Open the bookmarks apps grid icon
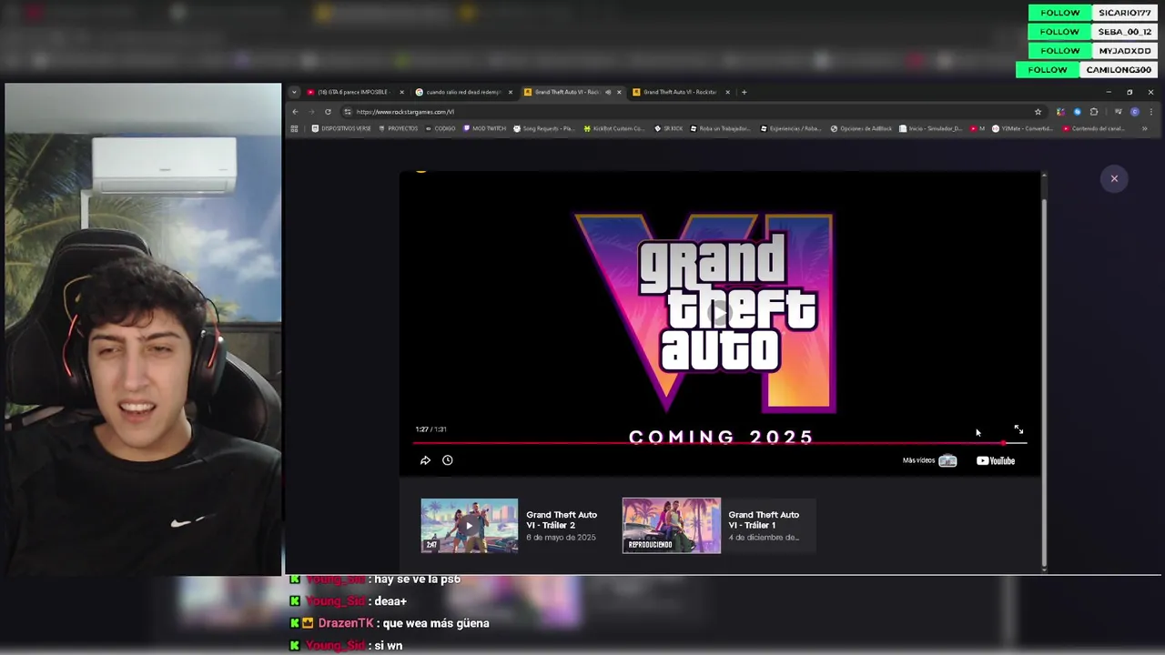Viewport: 1165px width, 655px height. [294, 128]
